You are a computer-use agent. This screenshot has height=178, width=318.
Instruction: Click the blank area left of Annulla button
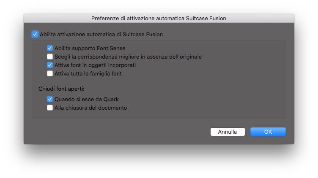pyautogui.click(x=127, y=132)
